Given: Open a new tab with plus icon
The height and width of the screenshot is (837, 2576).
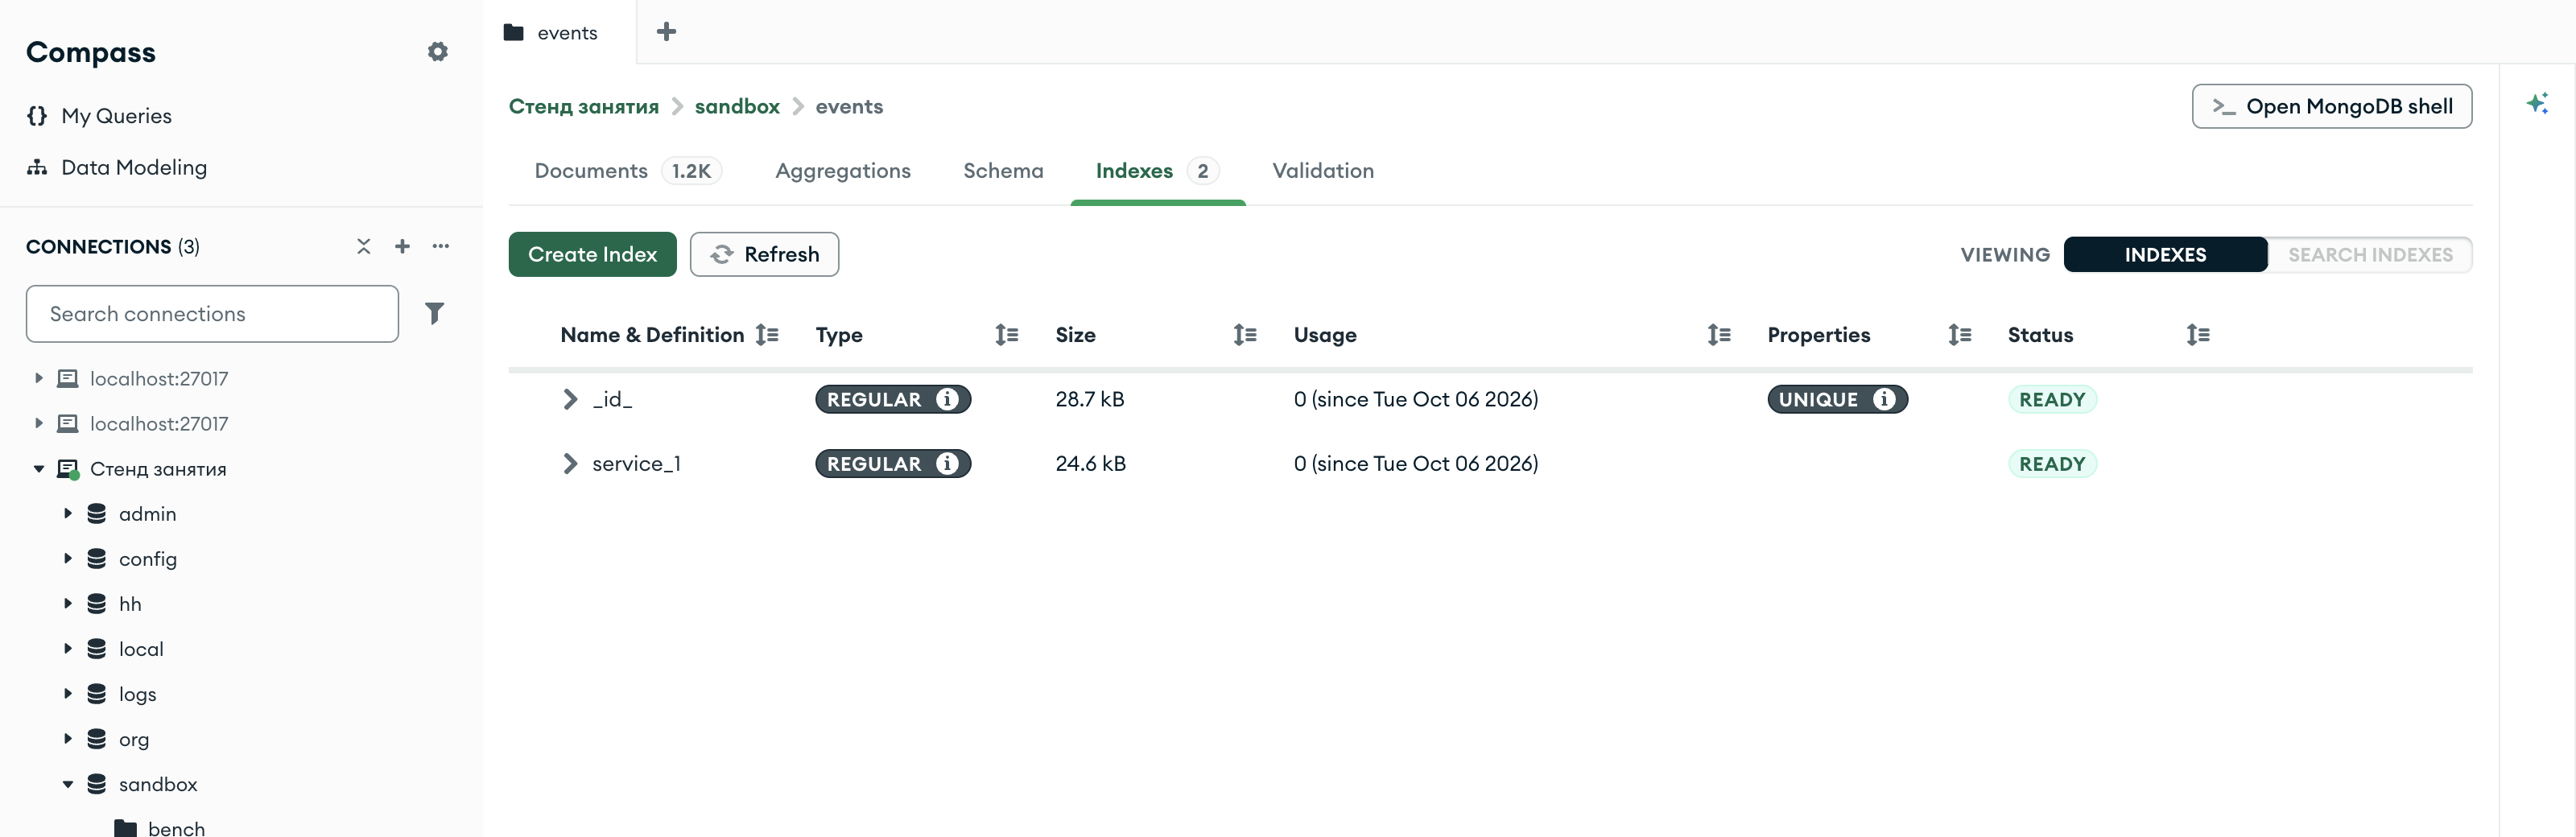Looking at the screenshot, I should 666,32.
